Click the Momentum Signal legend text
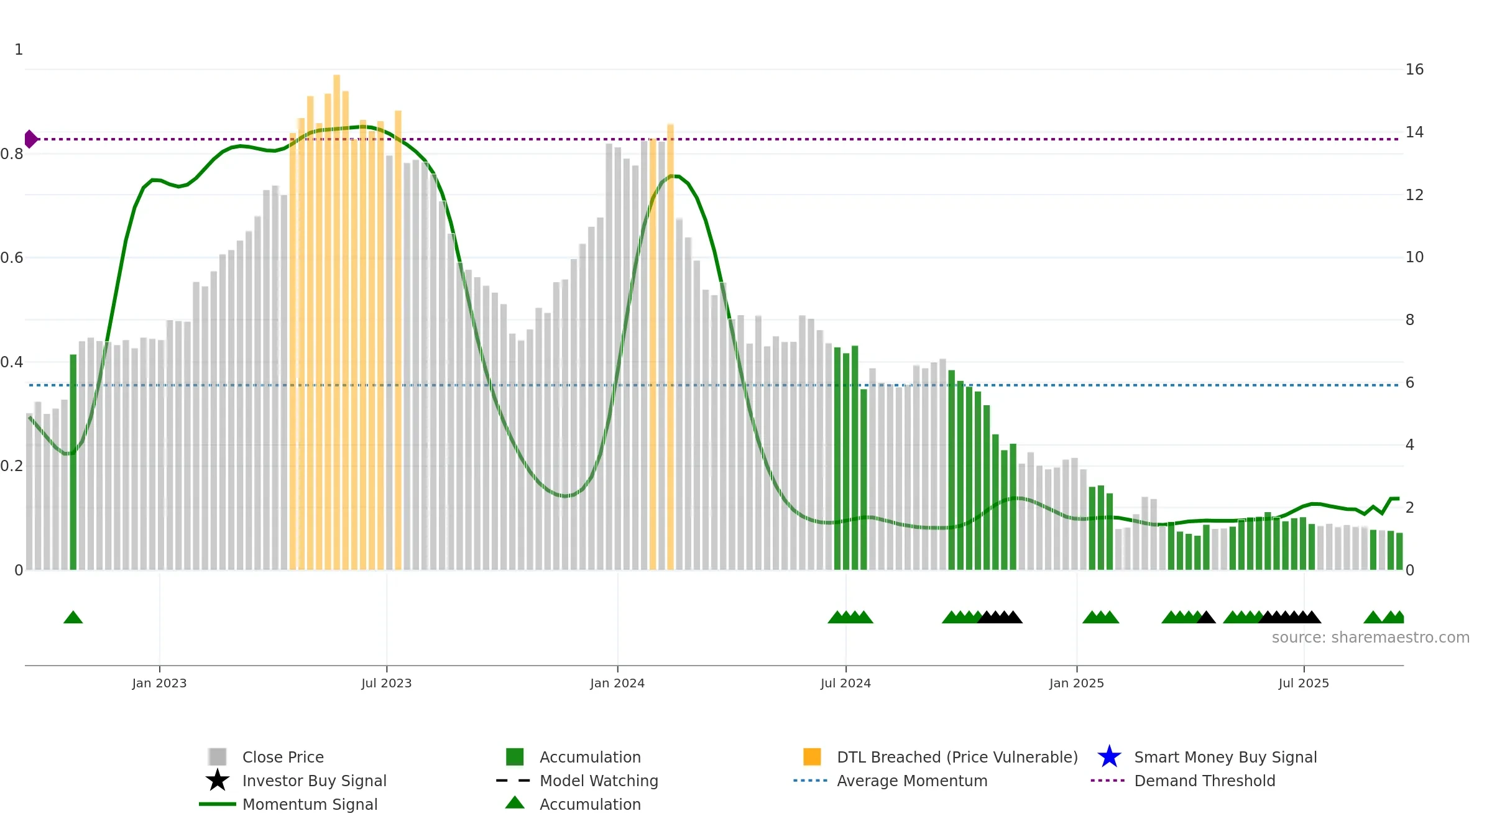 tap(310, 804)
